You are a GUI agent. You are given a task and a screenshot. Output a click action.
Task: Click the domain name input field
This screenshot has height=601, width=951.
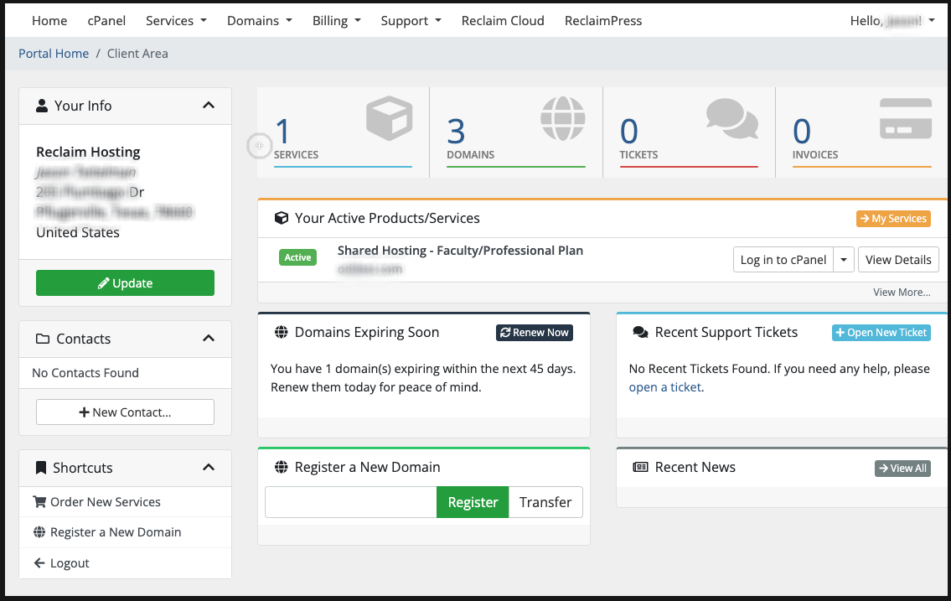pos(350,502)
